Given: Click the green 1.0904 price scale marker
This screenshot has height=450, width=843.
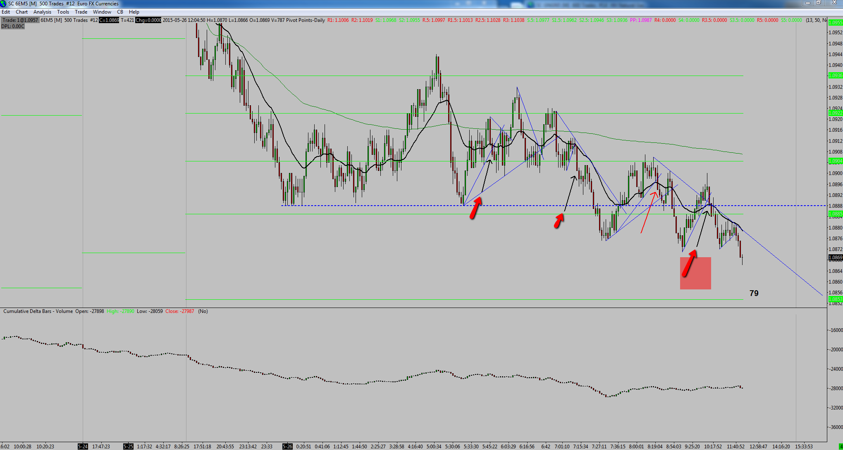Looking at the screenshot, I should tap(835, 161).
